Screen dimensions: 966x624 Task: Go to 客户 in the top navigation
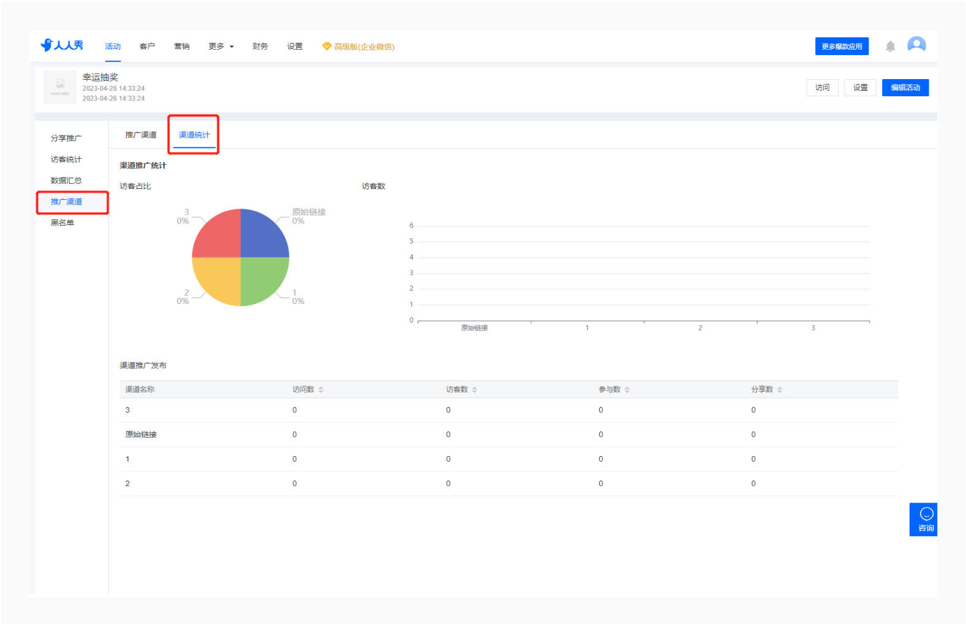pos(147,47)
